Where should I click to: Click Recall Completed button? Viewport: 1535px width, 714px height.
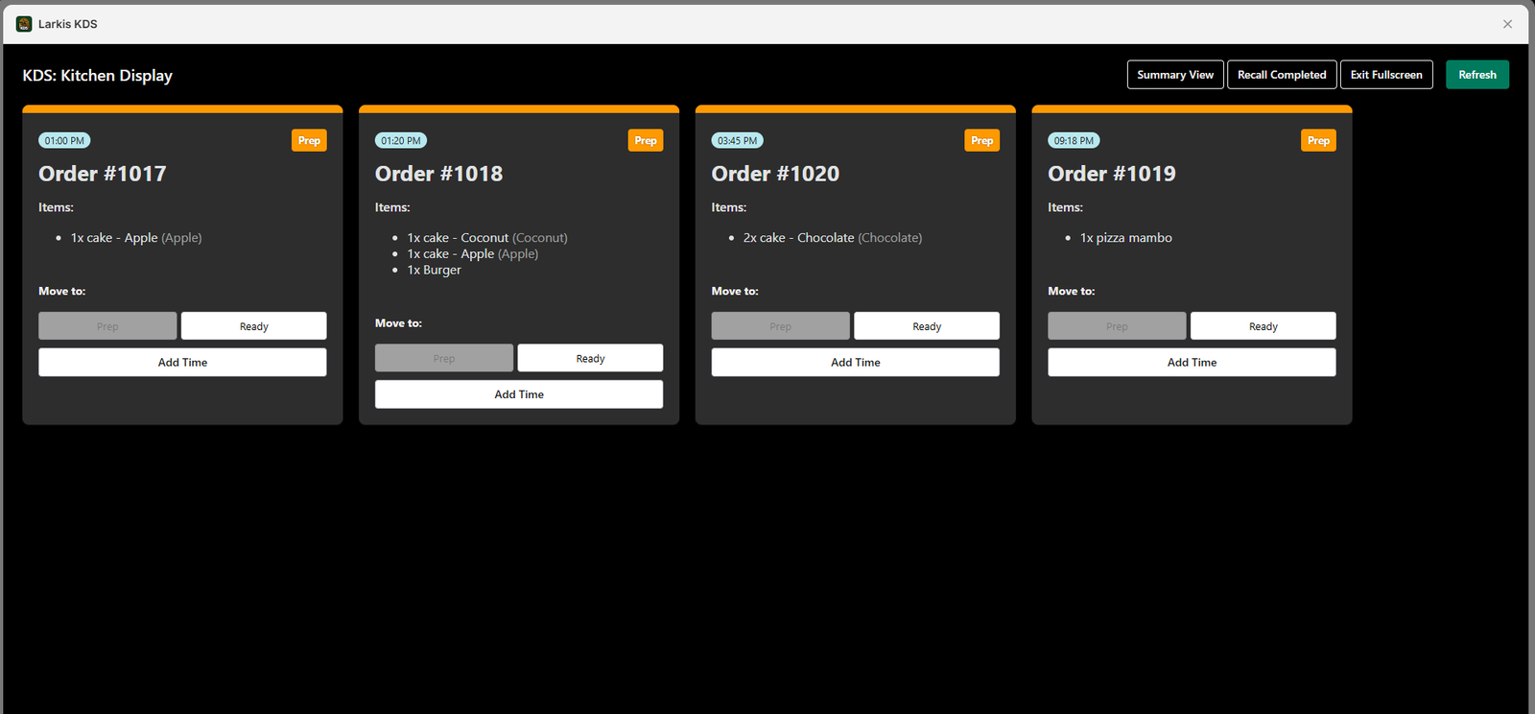pyautogui.click(x=1282, y=75)
